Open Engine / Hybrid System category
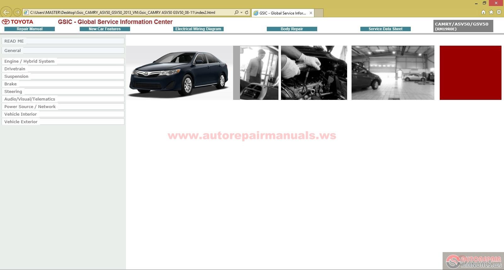This screenshot has width=504, height=270. [x=63, y=61]
